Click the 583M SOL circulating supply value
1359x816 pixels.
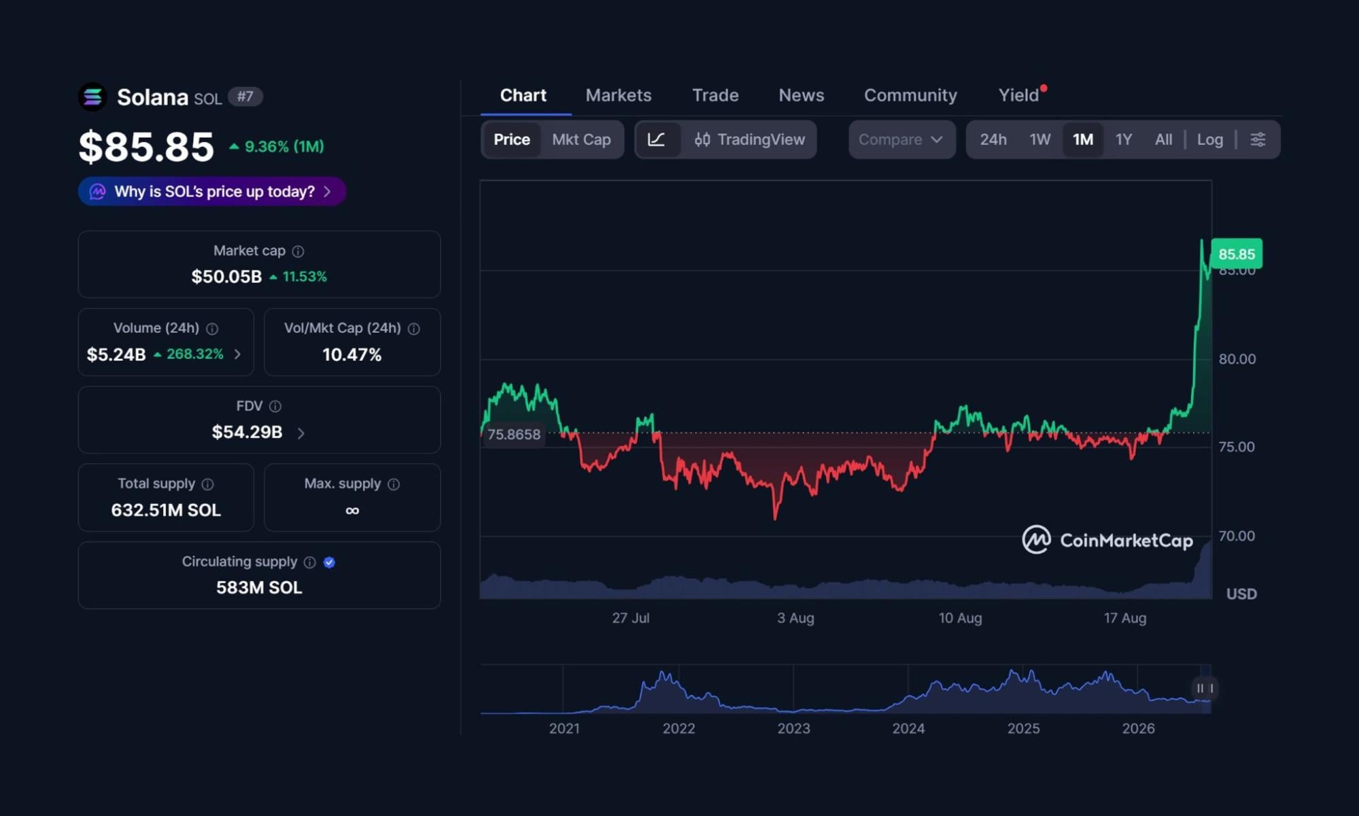[259, 588]
